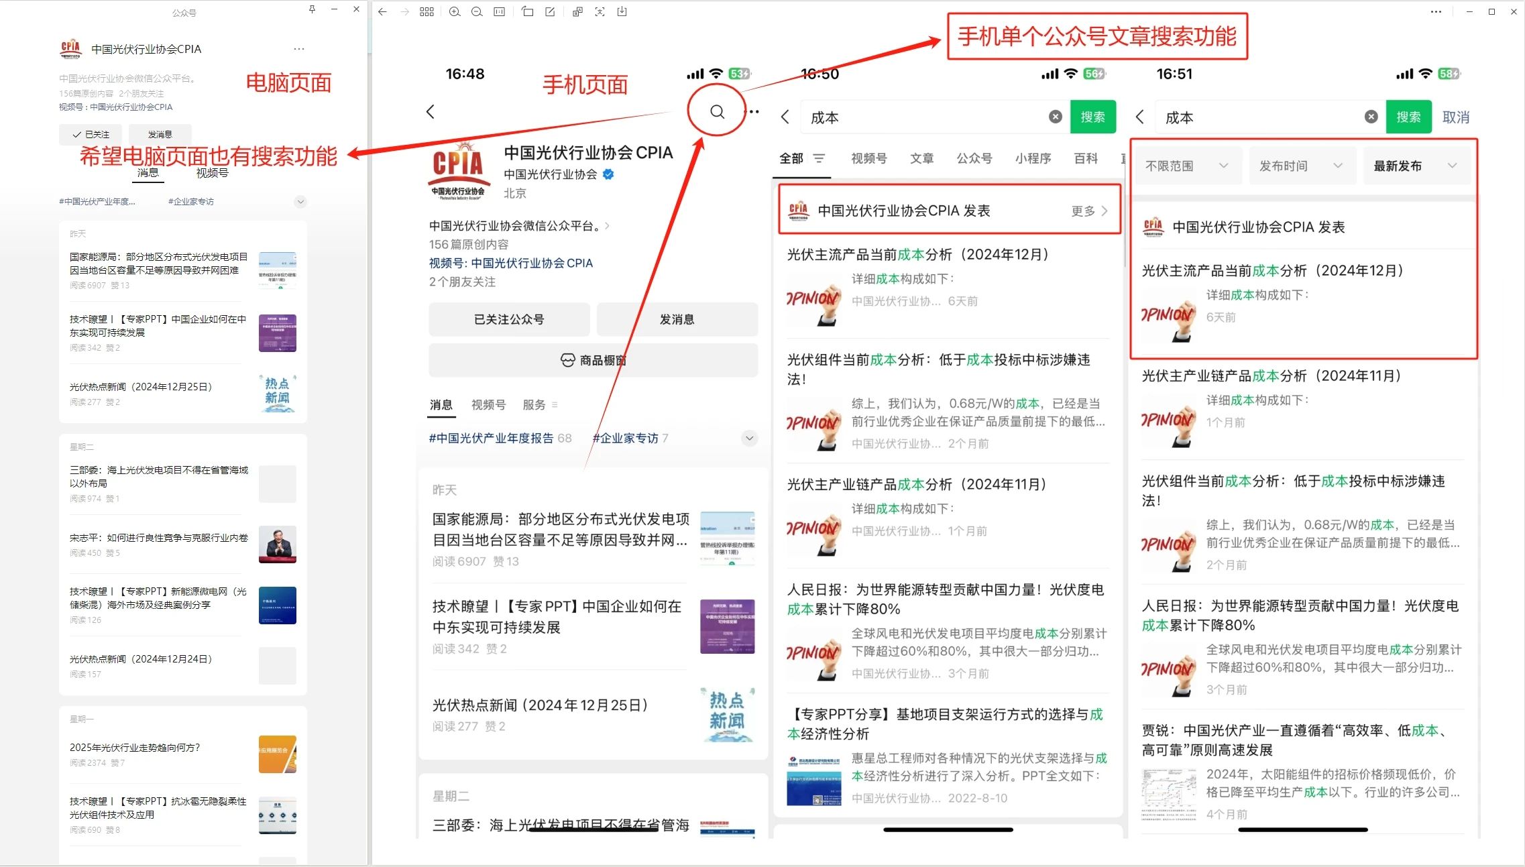Screen dimensions: 1525x867
Task: Tap 取消 to cancel the search
Action: [x=1456, y=117]
